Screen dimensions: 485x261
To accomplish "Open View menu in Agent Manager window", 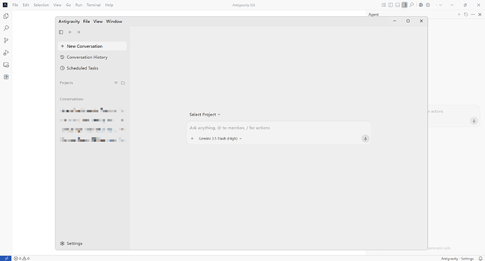I will point(98,21).
